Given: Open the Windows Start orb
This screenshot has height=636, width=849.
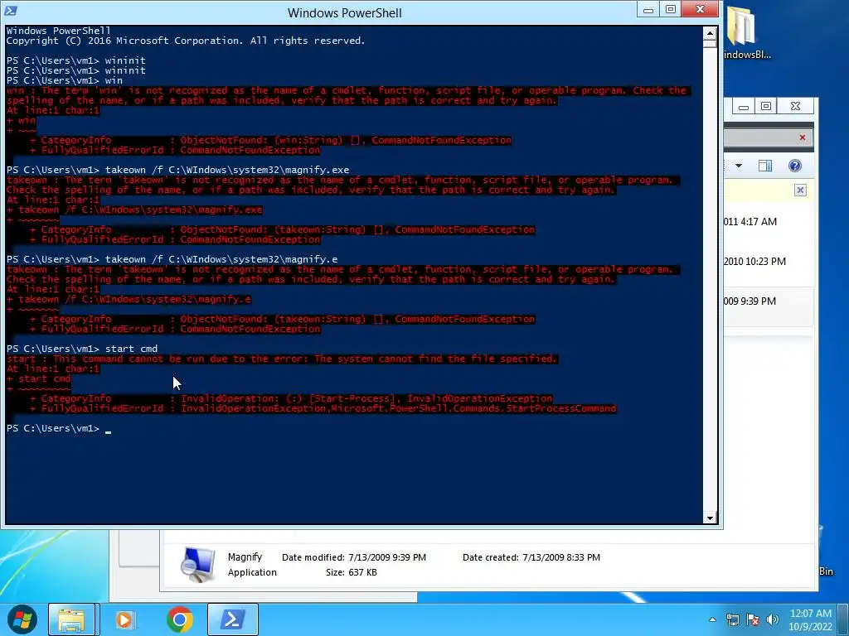Looking at the screenshot, I should [x=22, y=619].
